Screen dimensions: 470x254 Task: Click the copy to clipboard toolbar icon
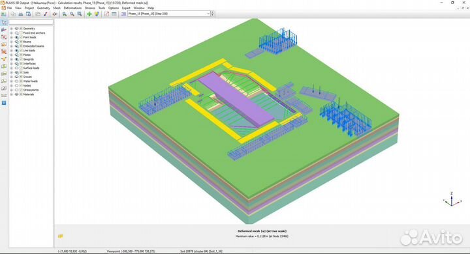click(x=13, y=14)
